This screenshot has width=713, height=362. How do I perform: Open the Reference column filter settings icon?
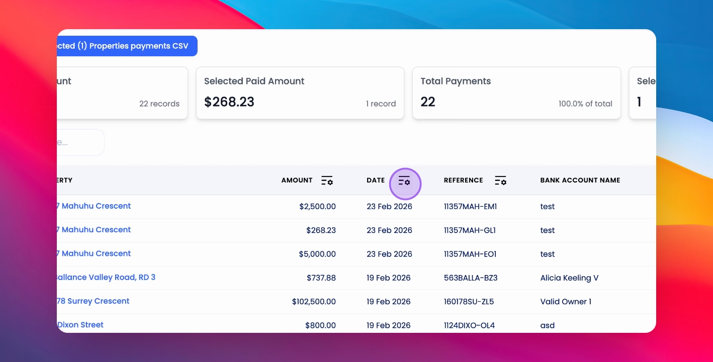coord(500,180)
